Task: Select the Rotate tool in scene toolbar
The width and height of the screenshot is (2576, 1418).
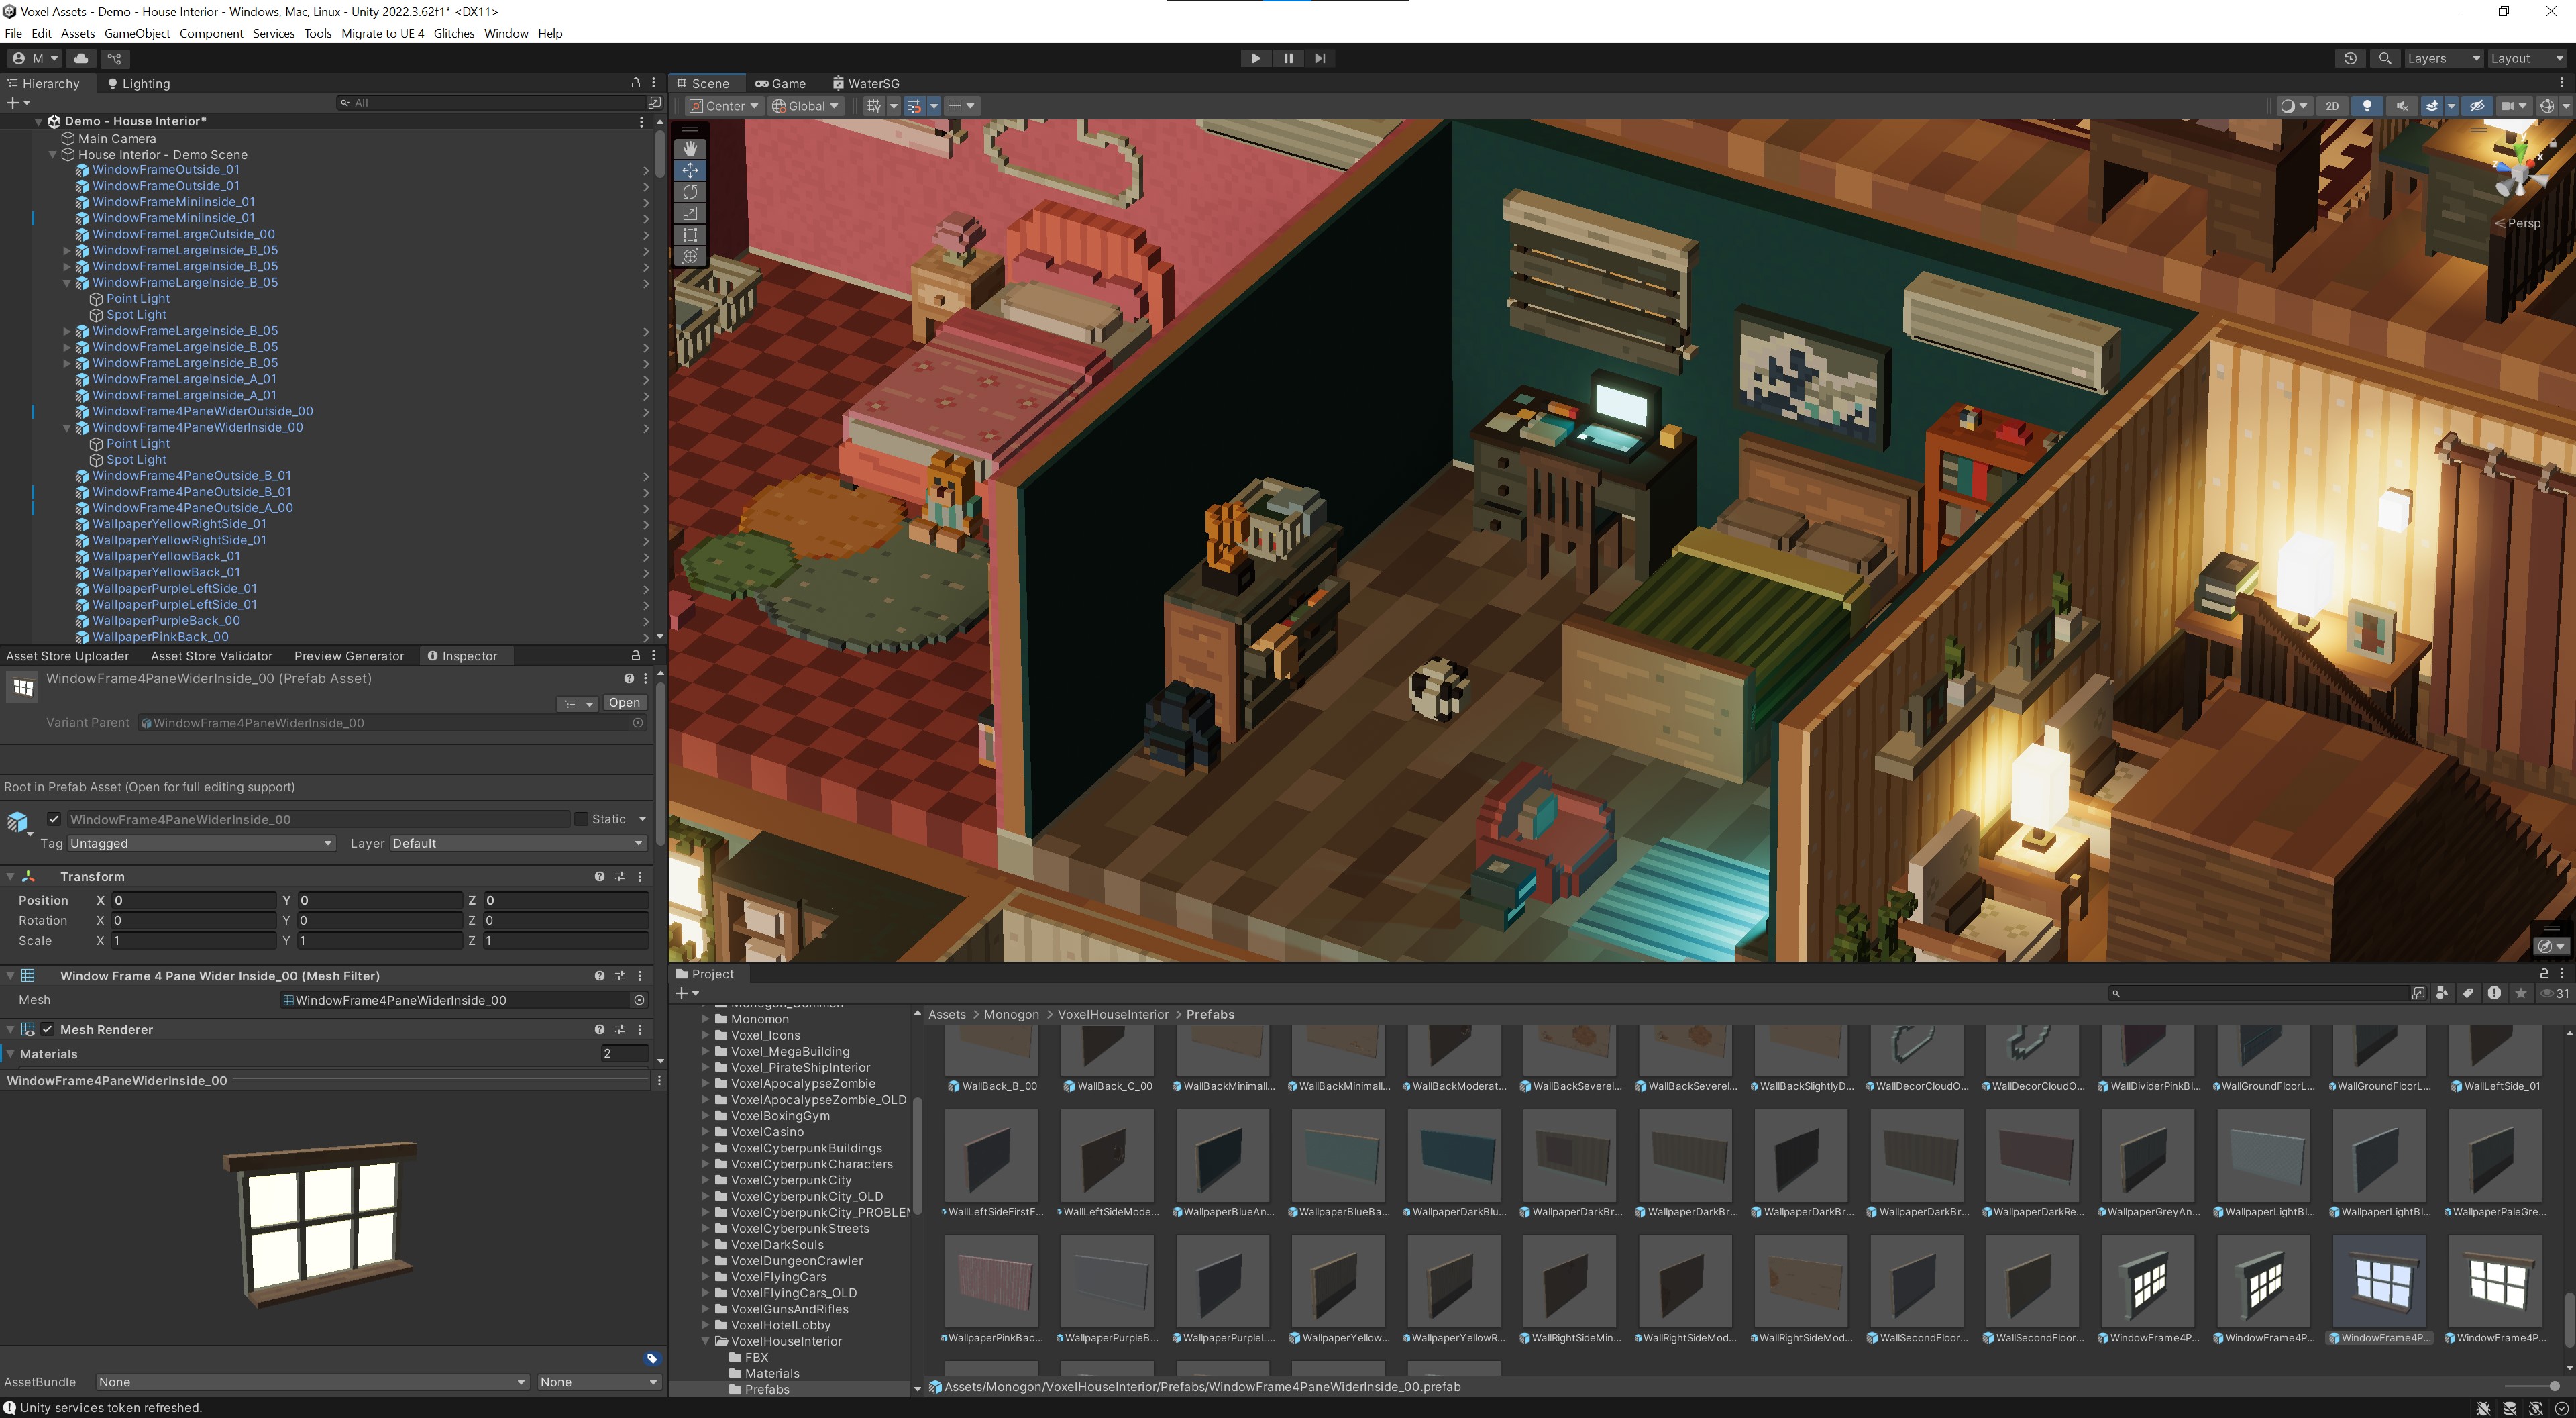Action: pyautogui.click(x=690, y=191)
